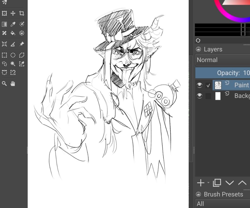Select the Crop tool

pyautogui.click(x=22, y=13)
